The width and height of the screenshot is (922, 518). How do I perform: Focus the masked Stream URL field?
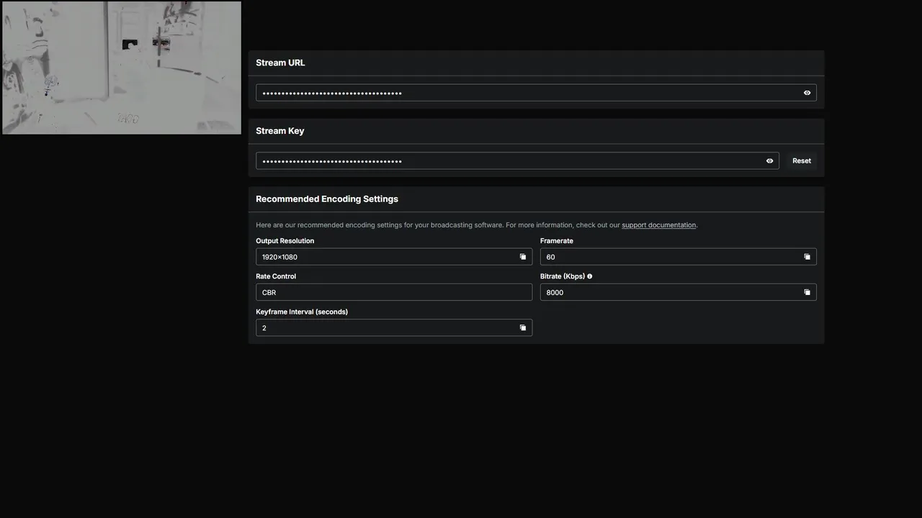[x=526, y=93]
